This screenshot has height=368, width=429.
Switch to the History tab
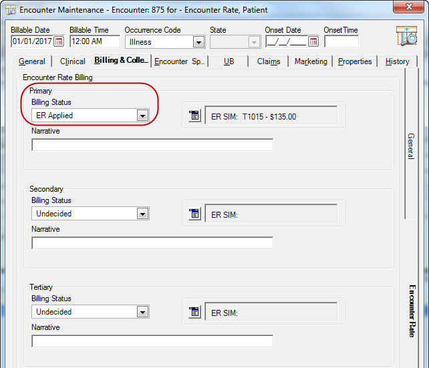pyautogui.click(x=398, y=61)
